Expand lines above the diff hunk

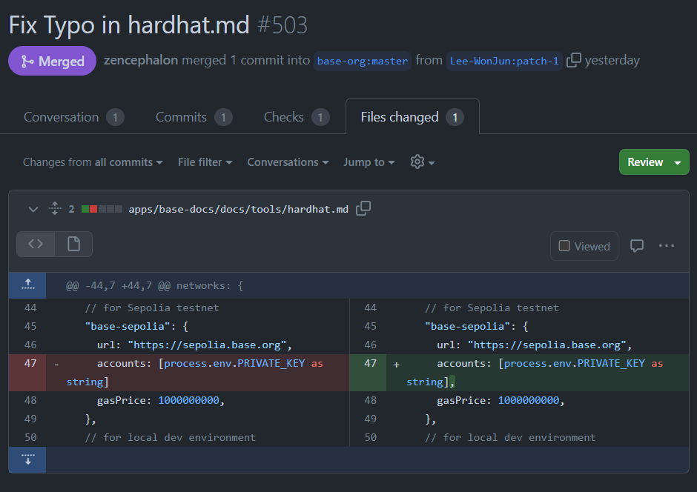tap(27, 285)
